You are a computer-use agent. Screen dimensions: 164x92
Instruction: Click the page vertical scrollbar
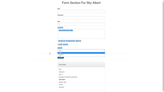coord(163,46)
